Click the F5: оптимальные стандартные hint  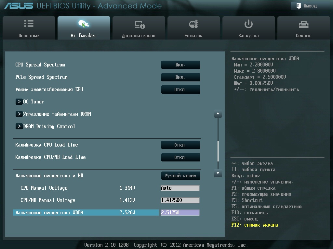267,207
